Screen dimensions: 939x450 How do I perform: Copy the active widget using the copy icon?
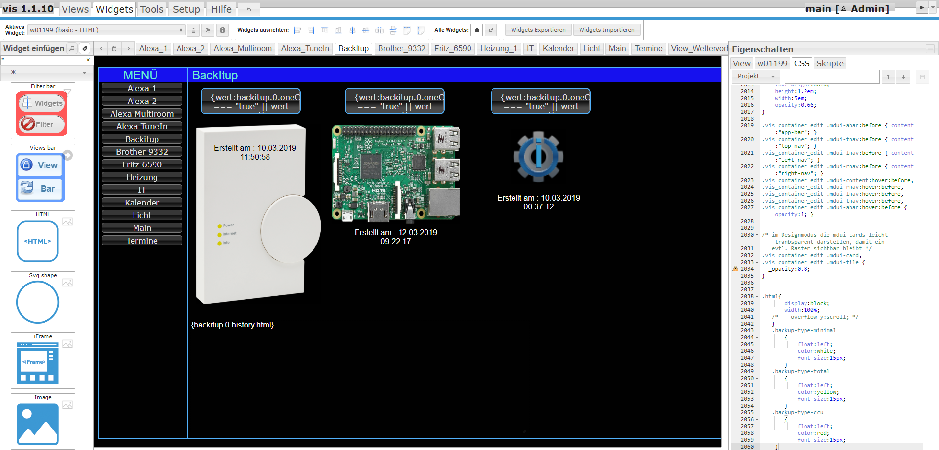[x=207, y=30]
